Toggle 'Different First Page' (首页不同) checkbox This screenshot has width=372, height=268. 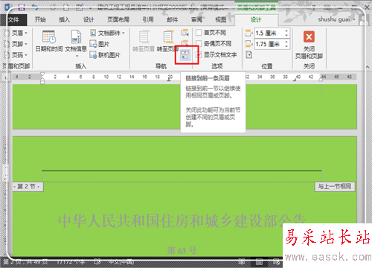(x=199, y=33)
